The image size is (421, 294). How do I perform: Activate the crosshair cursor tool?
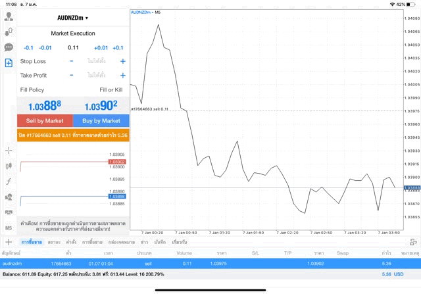tap(9, 151)
